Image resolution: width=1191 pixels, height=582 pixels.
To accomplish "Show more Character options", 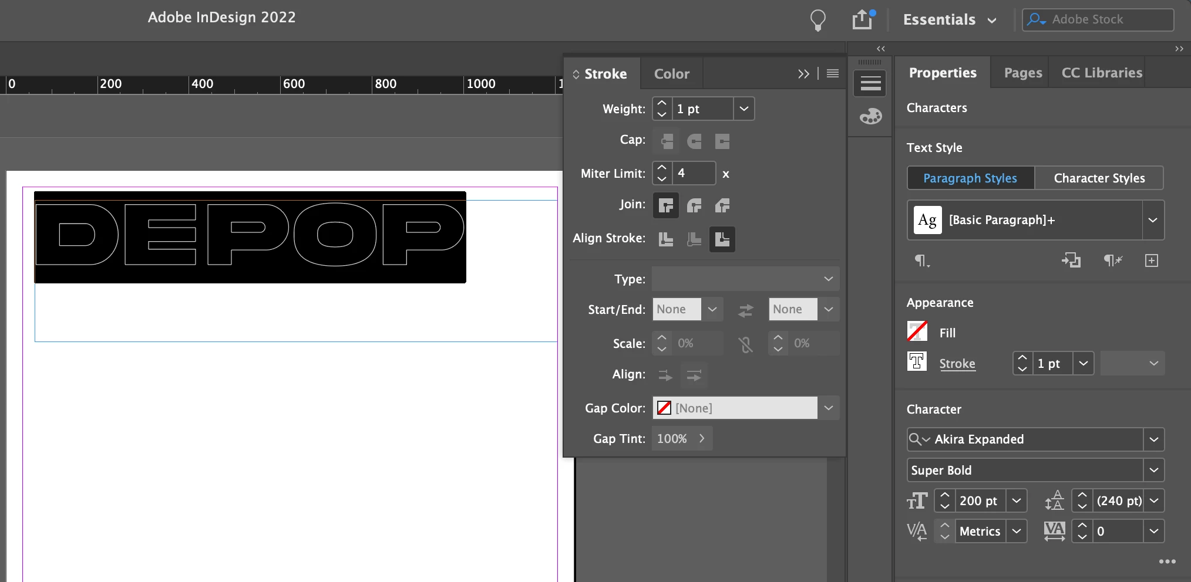I will point(1167,561).
